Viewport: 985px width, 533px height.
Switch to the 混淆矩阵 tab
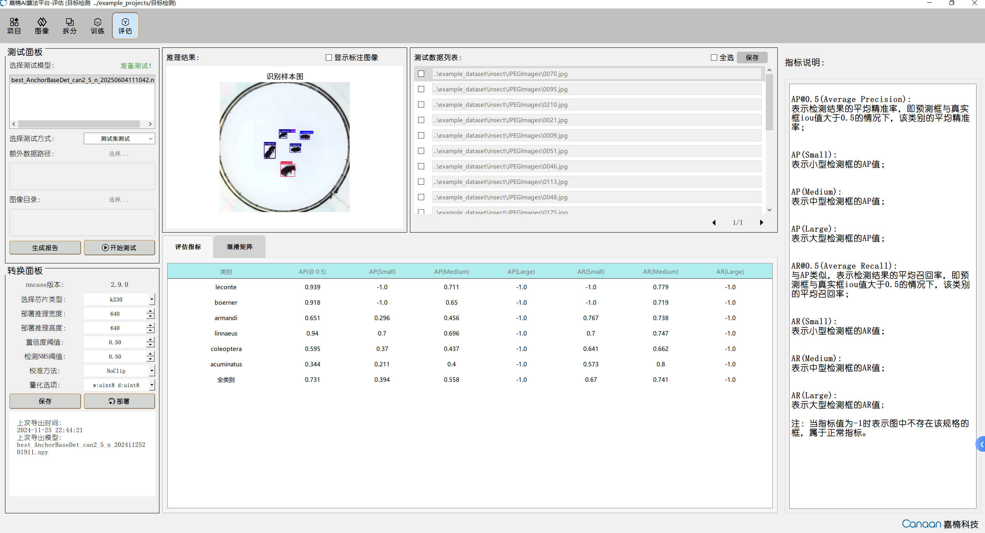coord(239,247)
